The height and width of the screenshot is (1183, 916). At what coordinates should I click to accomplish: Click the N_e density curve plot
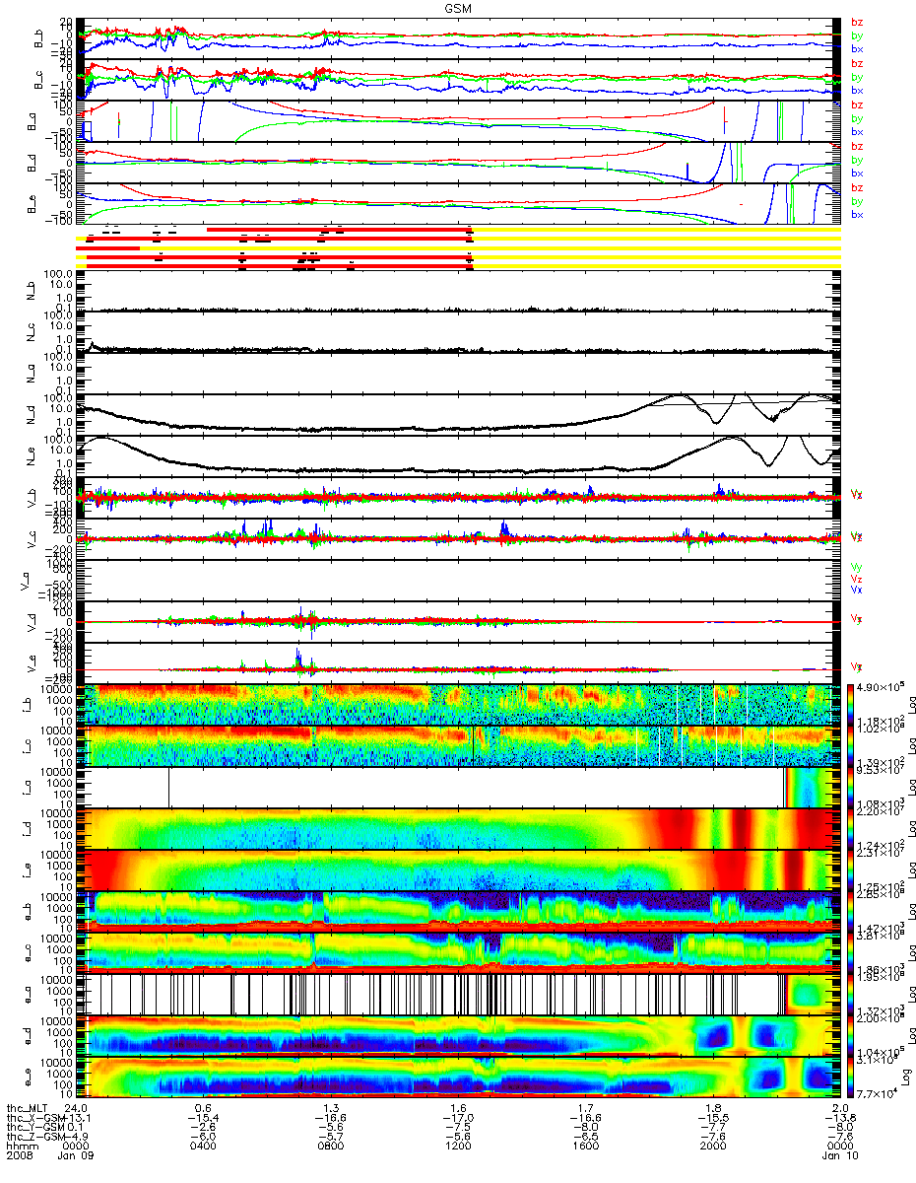tap(460, 455)
